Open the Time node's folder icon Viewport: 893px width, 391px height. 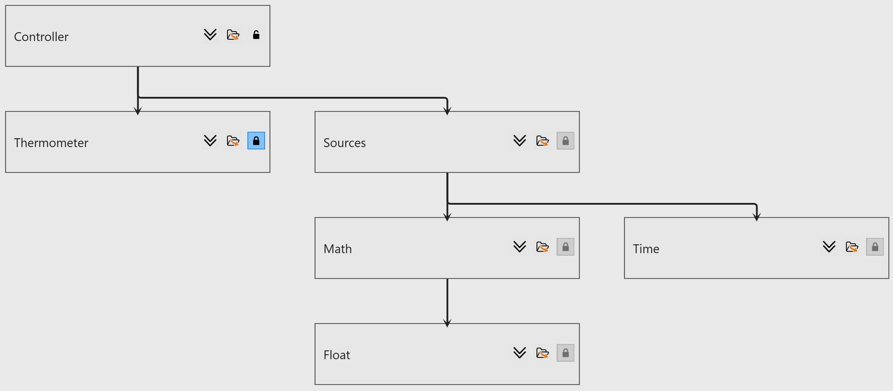[852, 247]
